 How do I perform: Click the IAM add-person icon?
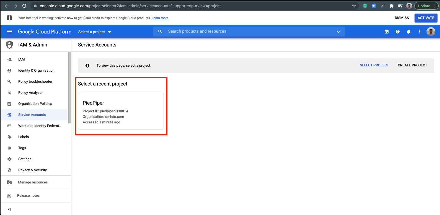click(x=9, y=59)
